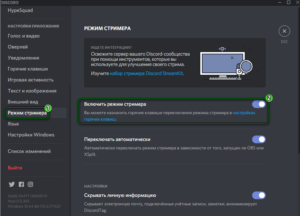The image size is (300, 216).
Task: Click the Twitter icon in sidebar
Action: [12, 184]
